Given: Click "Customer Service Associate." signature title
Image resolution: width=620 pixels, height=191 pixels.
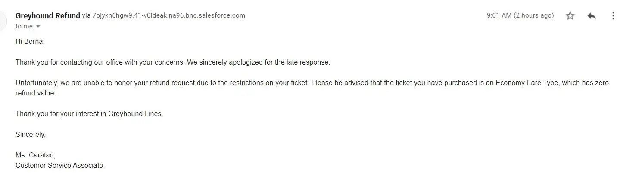Looking at the screenshot, I should (60, 165).
